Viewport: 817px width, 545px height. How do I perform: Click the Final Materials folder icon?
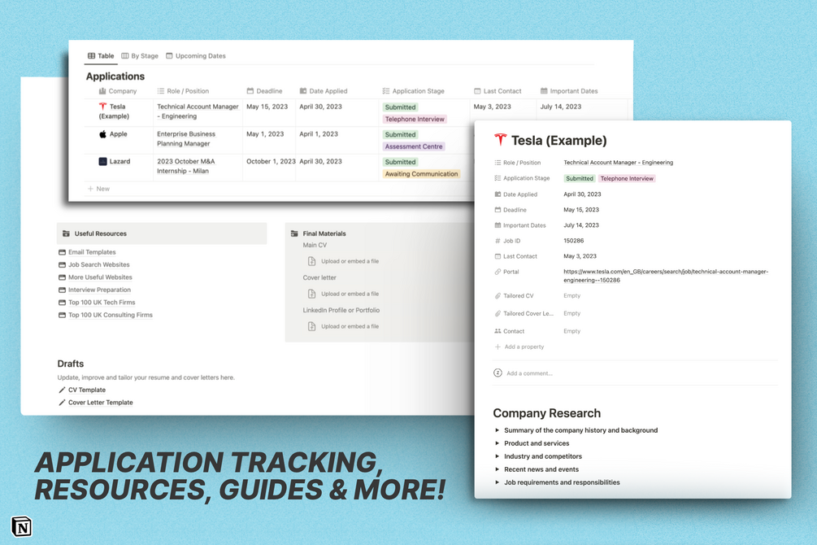294,233
